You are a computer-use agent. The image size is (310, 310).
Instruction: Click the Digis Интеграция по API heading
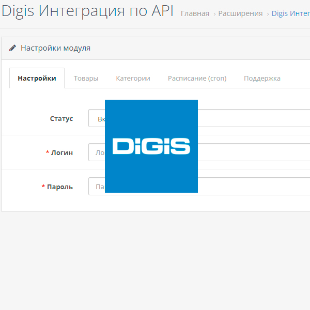[87, 11]
